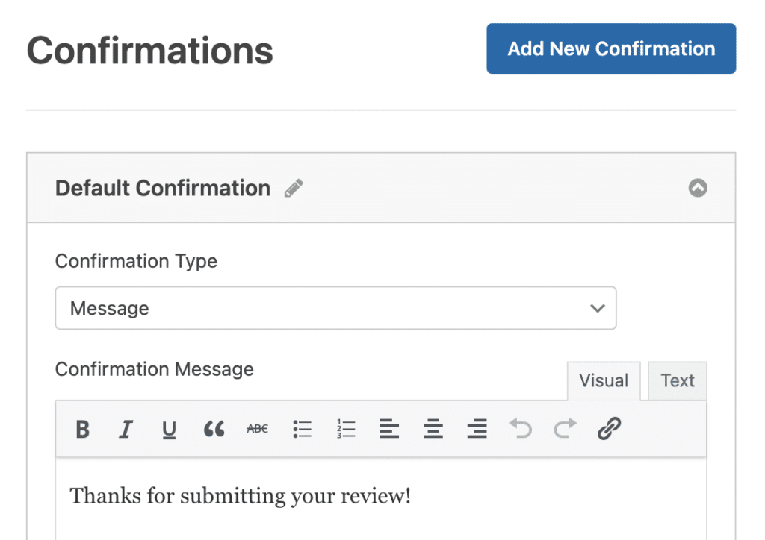Redo the last edit
This screenshot has height=540, width=765.
tap(565, 429)
